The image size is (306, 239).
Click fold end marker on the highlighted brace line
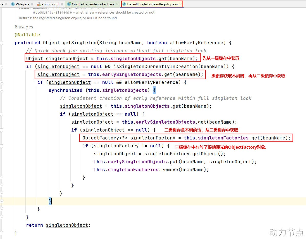point(2,201)
